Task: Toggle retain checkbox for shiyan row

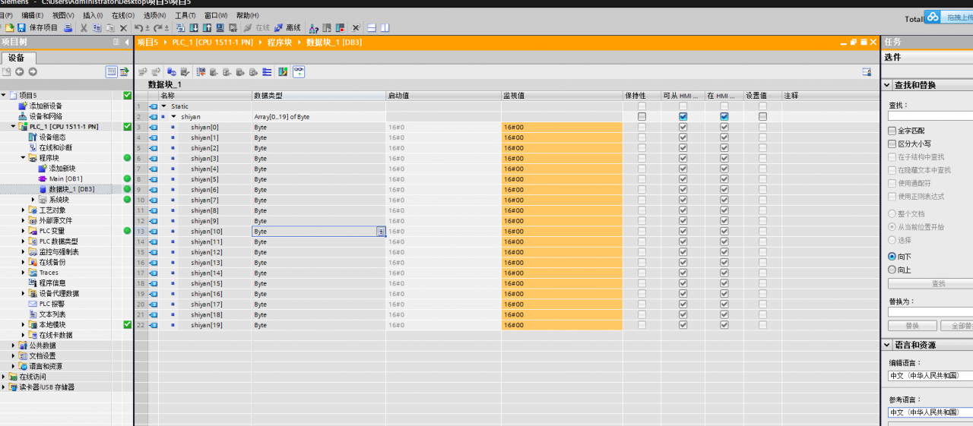Action: click(x=642, y=117)
